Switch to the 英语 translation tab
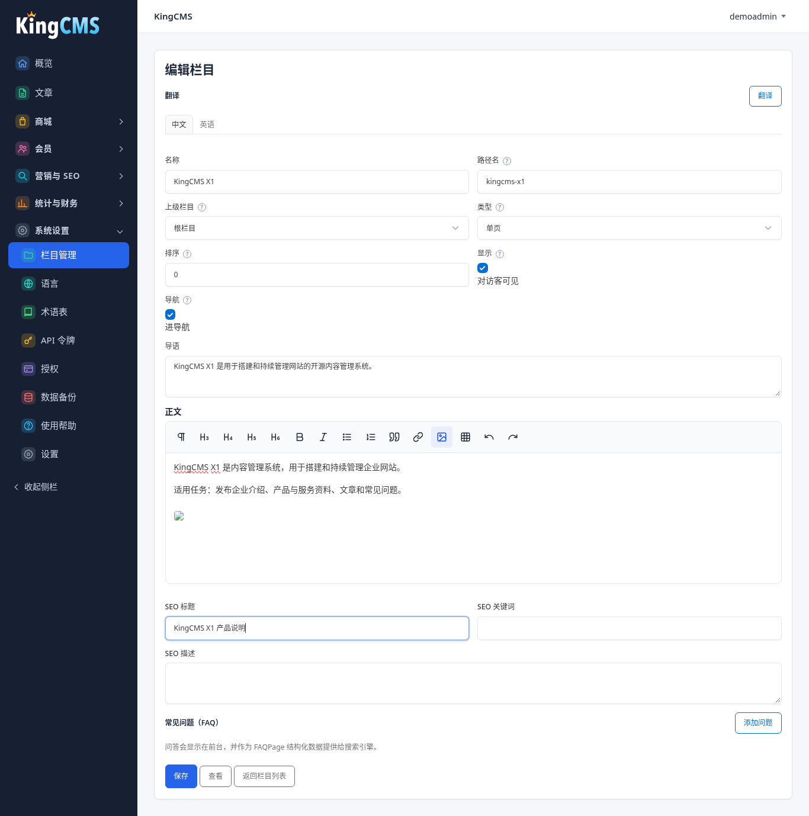This screenshot has width=809, height=816. pos(207,124)
